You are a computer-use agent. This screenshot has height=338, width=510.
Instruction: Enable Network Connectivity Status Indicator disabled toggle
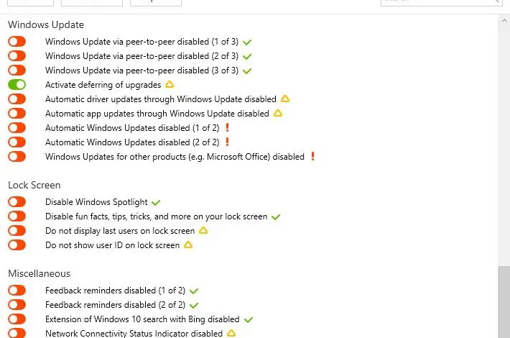17,333
